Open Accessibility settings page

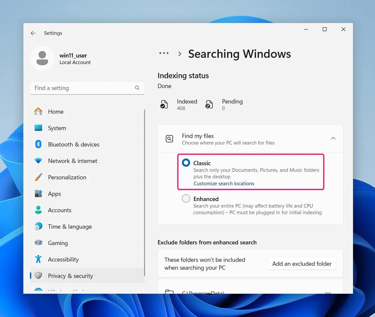click(x=87, y=259)
